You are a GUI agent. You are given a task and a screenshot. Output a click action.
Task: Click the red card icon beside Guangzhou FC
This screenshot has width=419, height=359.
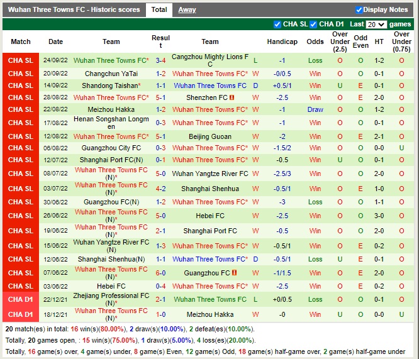point(234,273)
